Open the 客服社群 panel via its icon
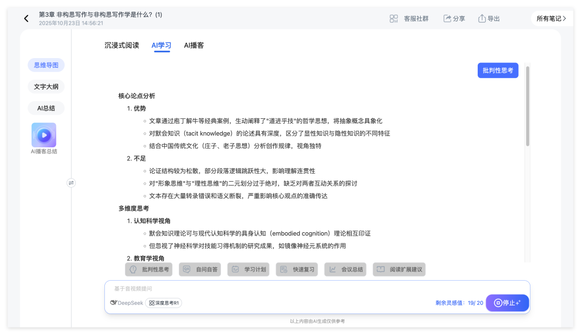Screen dimensions: 581x335 point(394,18)
